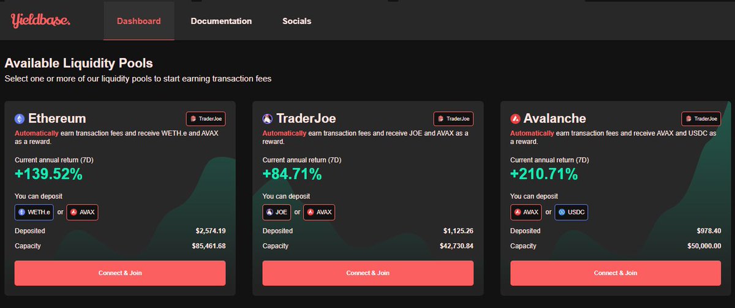This screenshot has height=308, width=735.
Task: Open the Socials menu item
Action: tap(296, 21)
